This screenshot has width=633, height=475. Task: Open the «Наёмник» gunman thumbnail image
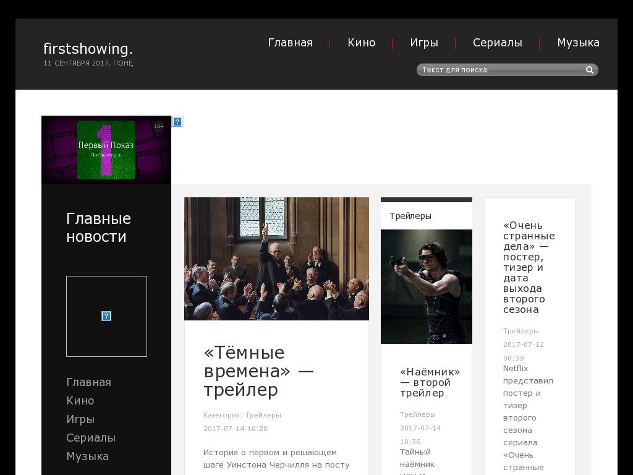426,286
